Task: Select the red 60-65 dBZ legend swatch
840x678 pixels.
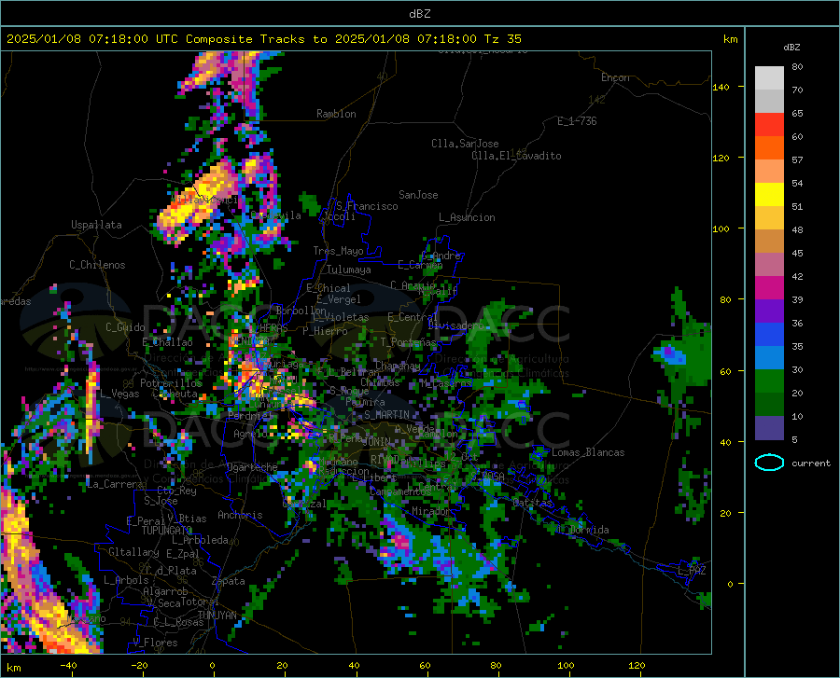Action: click(769, 125)
